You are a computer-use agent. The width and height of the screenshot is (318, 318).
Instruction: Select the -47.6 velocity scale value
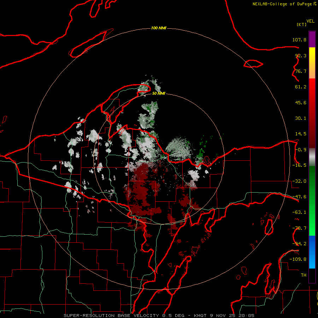coord(299,197)
